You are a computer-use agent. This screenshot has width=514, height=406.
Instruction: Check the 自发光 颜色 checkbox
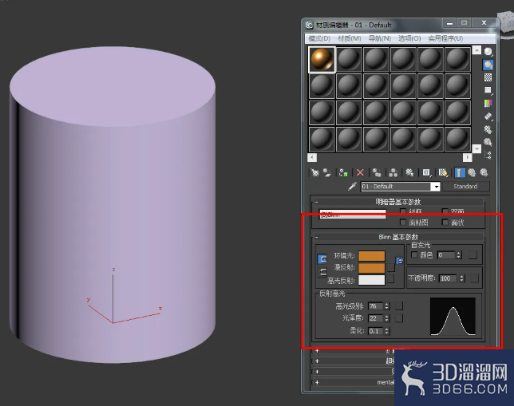click(x=414, y=254)
